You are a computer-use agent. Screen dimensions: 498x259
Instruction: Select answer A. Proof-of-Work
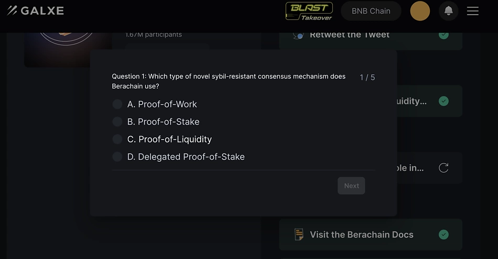[155, 104]
